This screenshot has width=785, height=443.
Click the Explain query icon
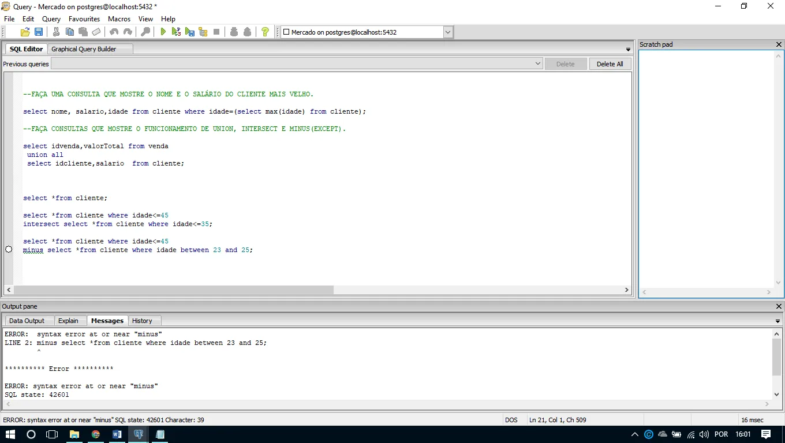(x=203, y=32)
